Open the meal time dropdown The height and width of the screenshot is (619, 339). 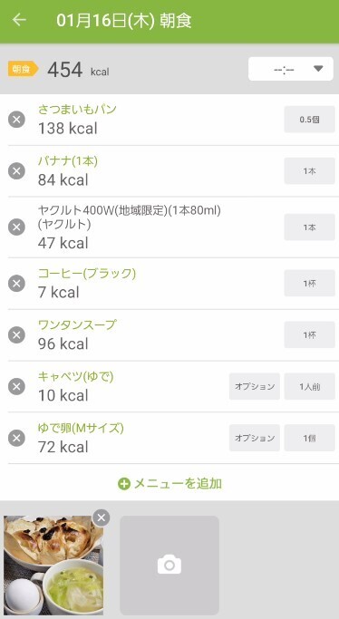coord(291,69)
